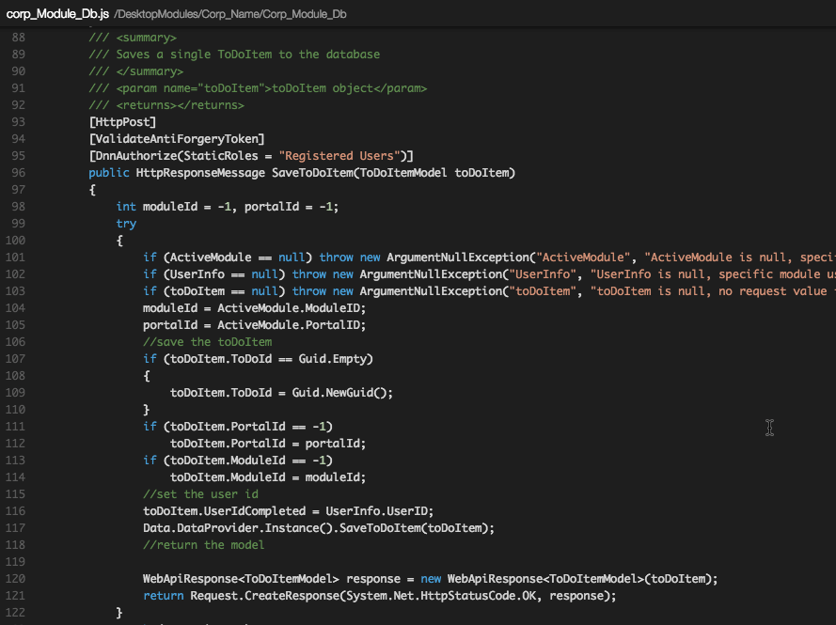Click 'if (ActiveModule == null)' condition
The image size is (836, 625).
pos(228,258)
